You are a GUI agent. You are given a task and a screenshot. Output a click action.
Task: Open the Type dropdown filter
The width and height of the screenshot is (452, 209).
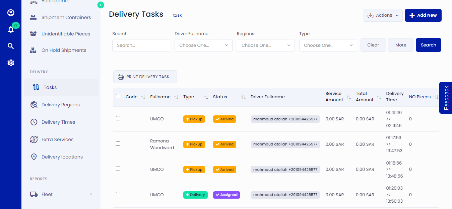click(328, 45)
